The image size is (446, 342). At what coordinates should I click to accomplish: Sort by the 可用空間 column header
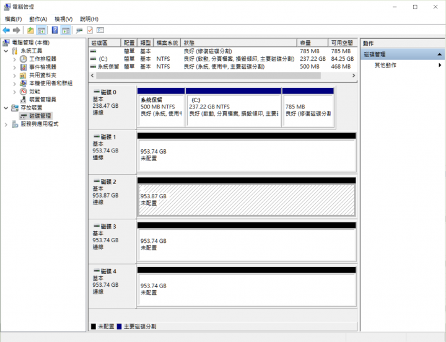(342, 43)
